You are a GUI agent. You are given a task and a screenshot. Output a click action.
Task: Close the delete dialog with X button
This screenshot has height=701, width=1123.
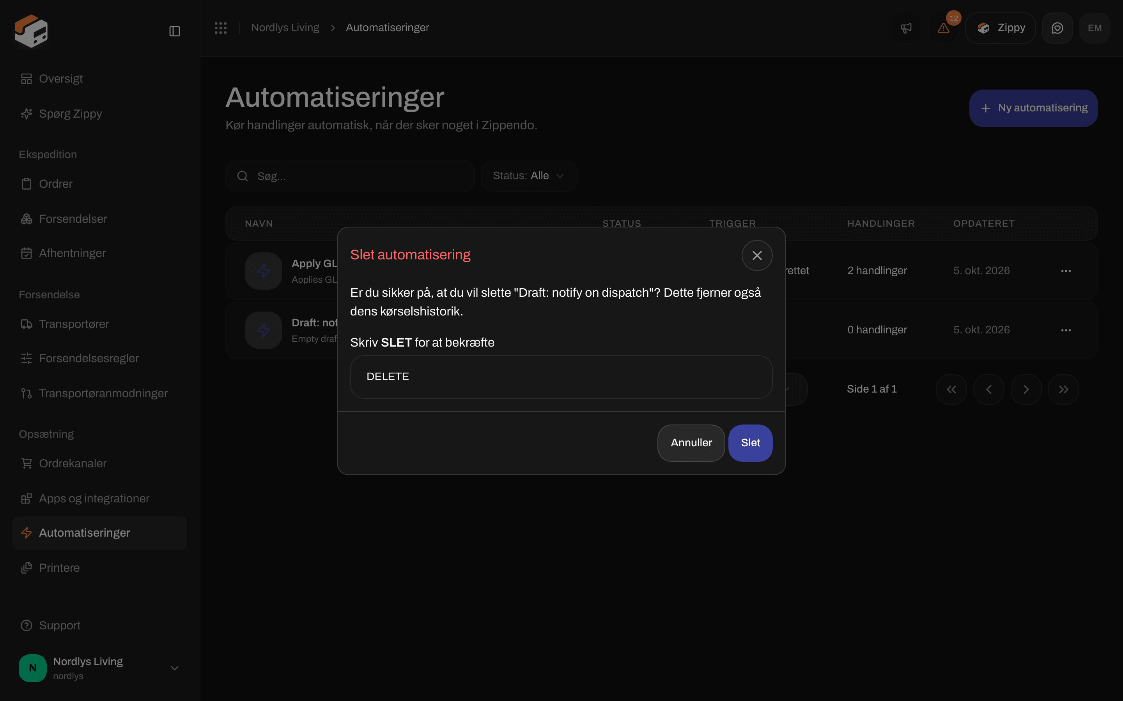coord(757,255)
